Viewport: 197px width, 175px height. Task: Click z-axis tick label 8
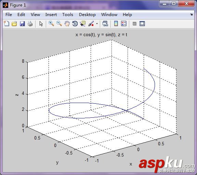coord(23,61)
